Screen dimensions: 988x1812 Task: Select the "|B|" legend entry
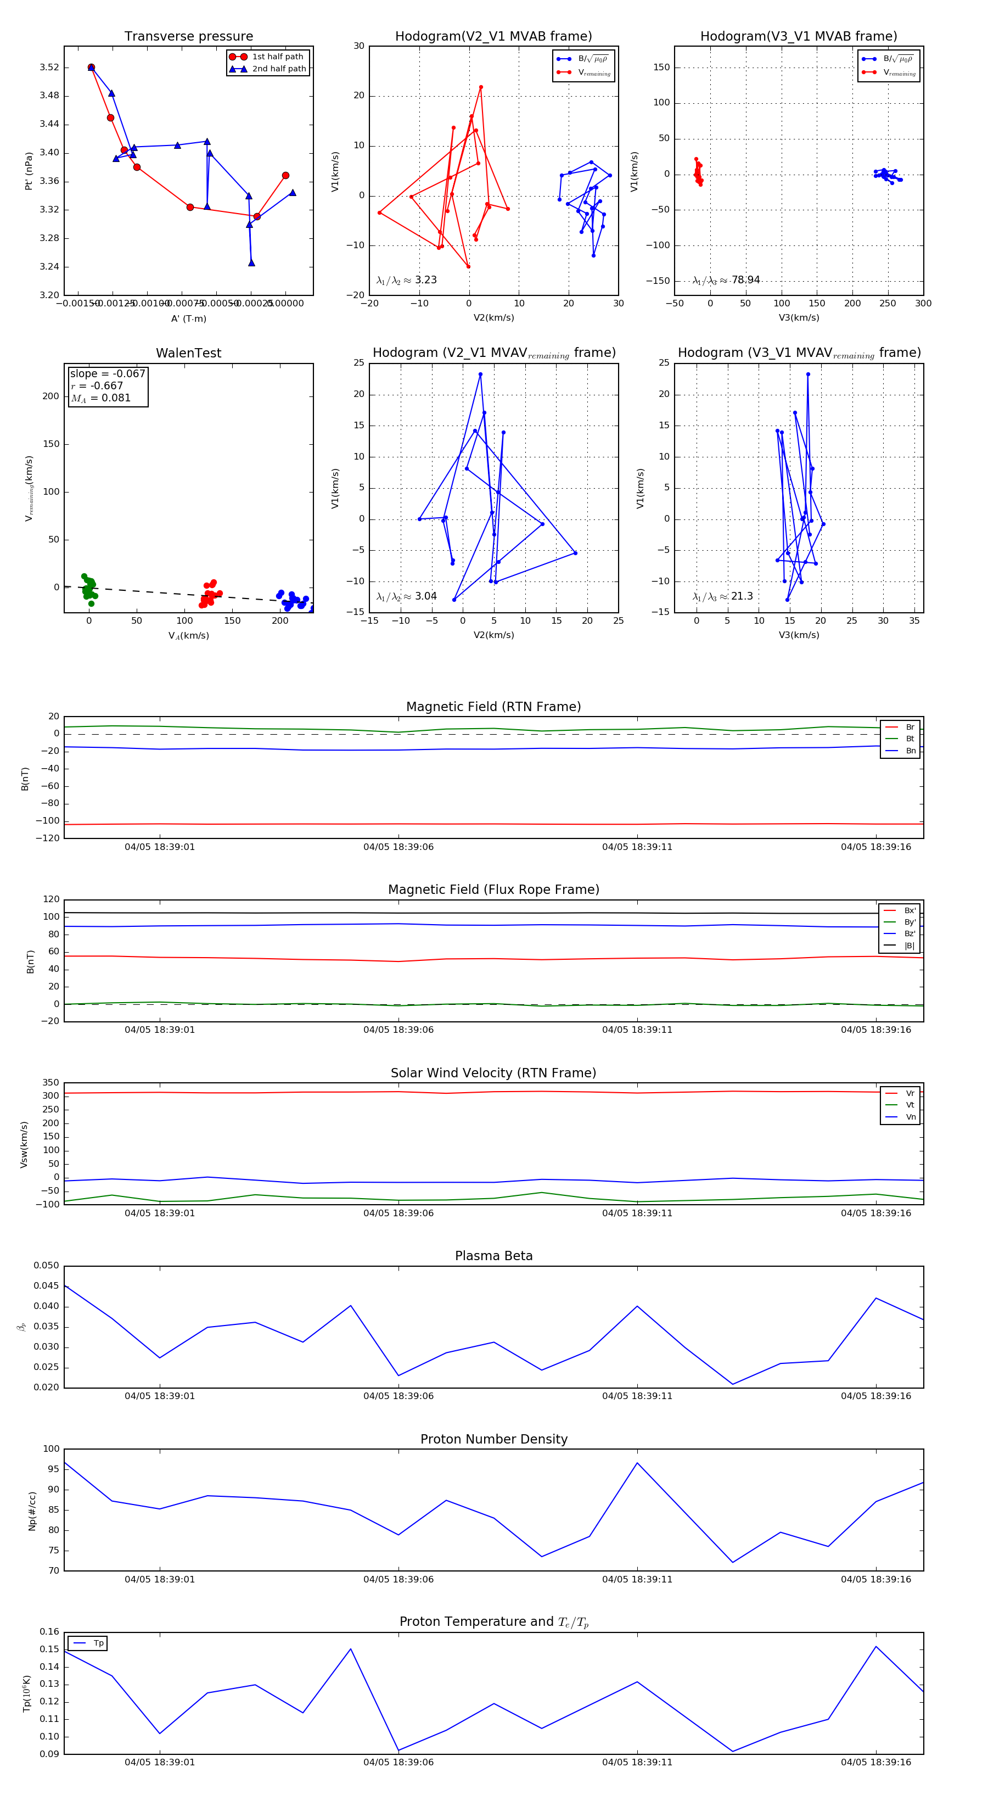point(900,946)
